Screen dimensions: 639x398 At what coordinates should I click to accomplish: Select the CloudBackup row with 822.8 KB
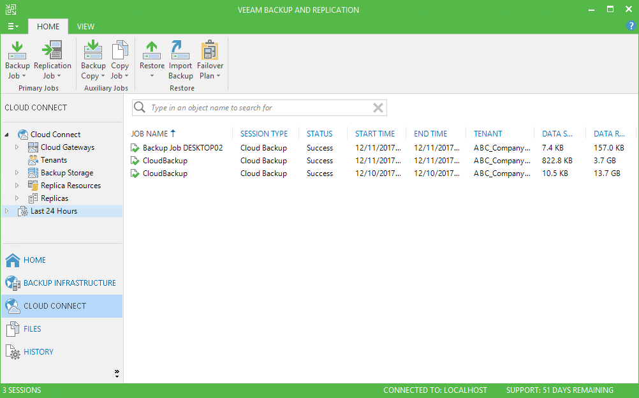(381, 161)
